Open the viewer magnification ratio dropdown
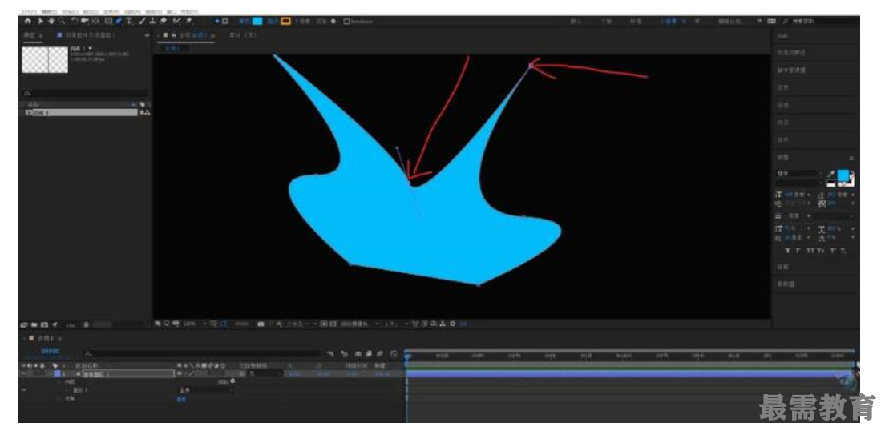Image resolution: width=881 pixels, height=439 pixels. tap(195, 324)
